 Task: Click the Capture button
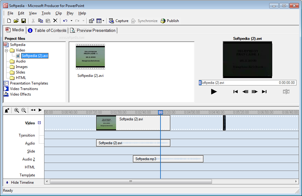click(119, 21)
